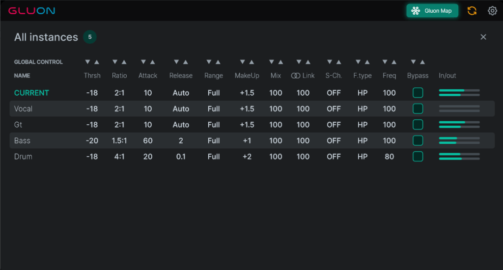
Task: Click the global Freq down arrow
Action: [385, 62]
